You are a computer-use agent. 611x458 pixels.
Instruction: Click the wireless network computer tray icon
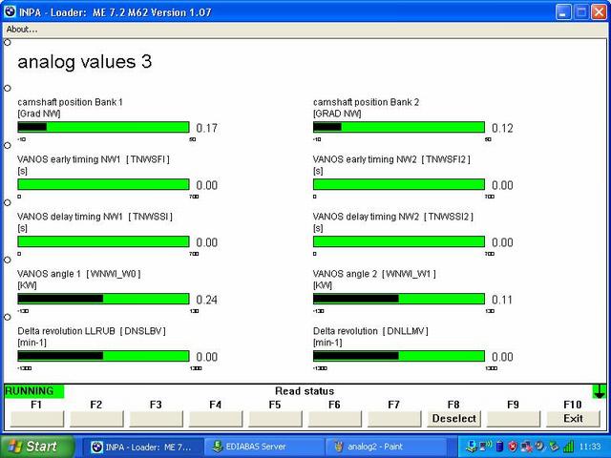point(485,447)
